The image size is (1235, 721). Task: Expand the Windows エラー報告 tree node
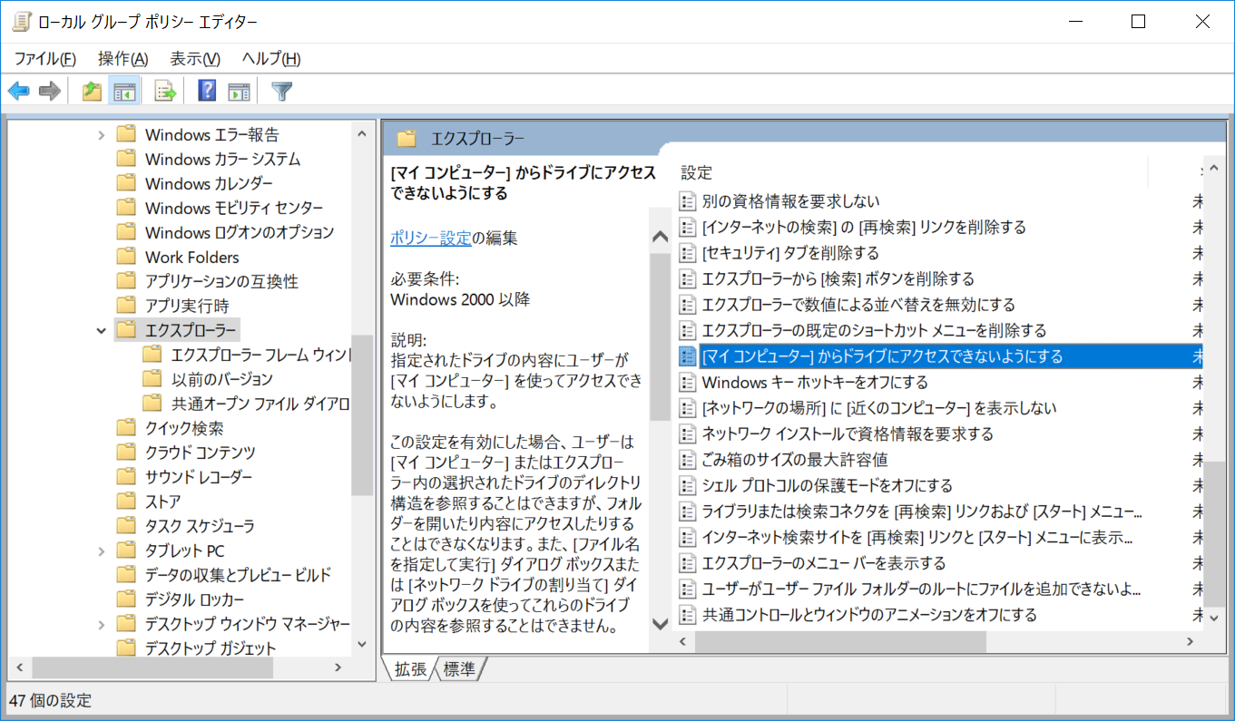(x=101, y=135)
